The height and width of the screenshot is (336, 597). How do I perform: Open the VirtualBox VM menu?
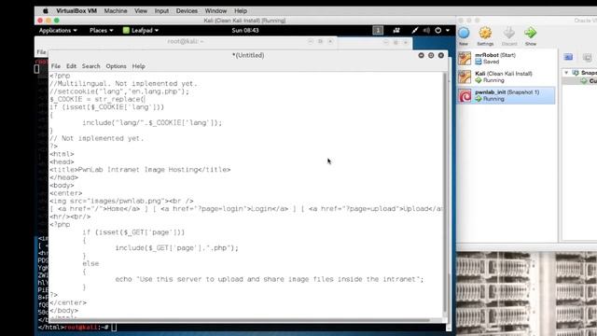pyautogui.click(x=76, y=11)
